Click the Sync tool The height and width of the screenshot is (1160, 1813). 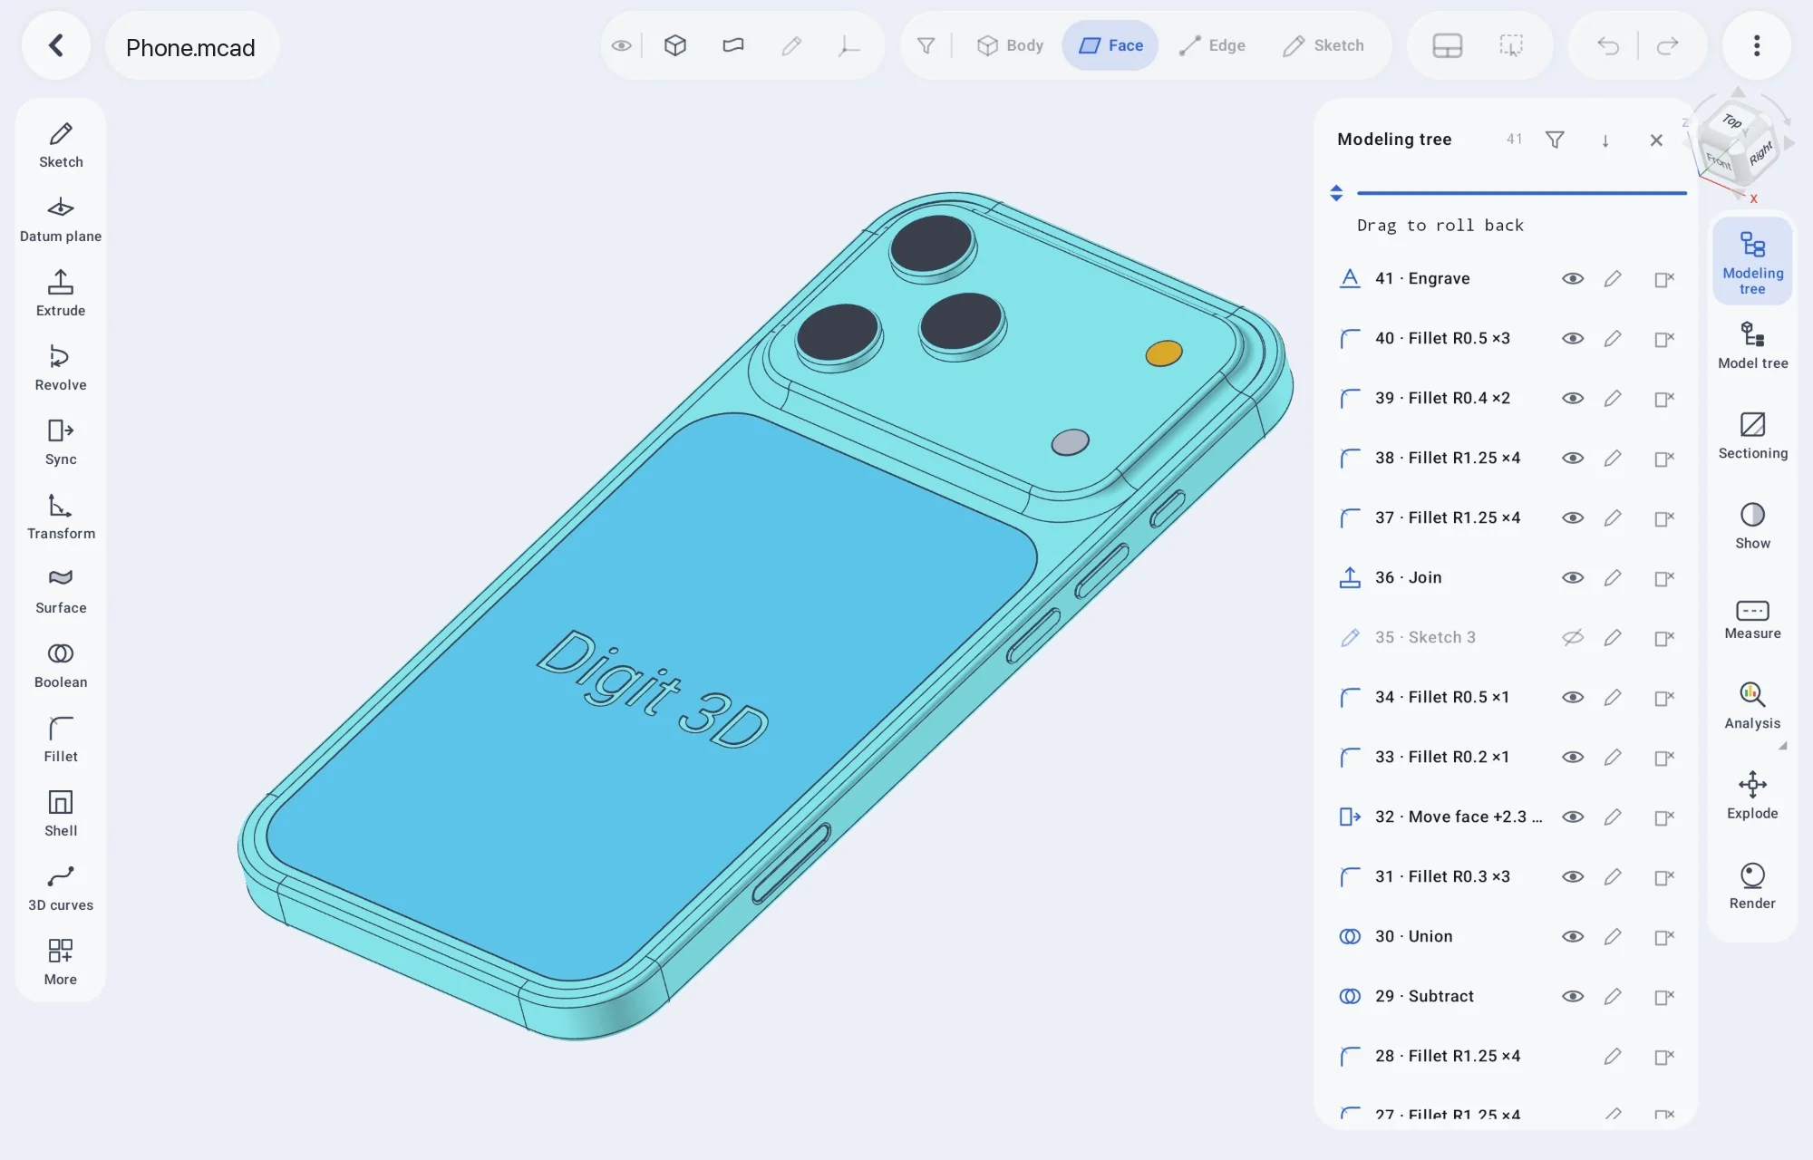point(61,442)
